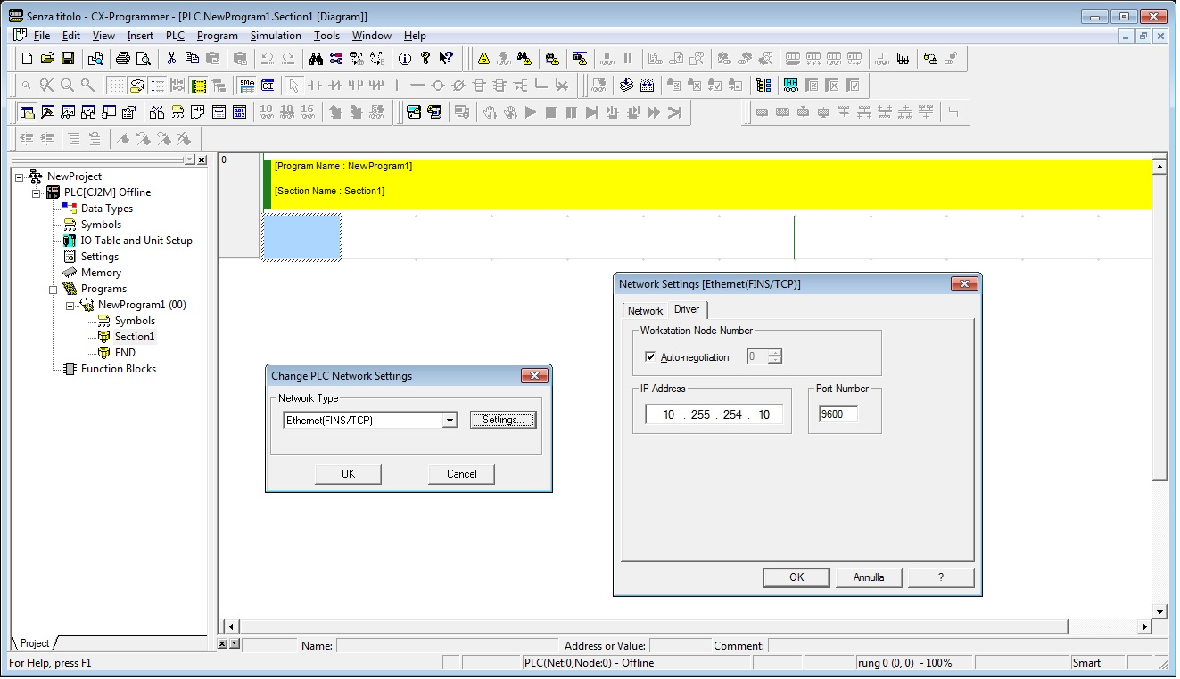The image size is (1180, 679).
Task: Click the Save floppy disk icon
Action: (68, 59)
